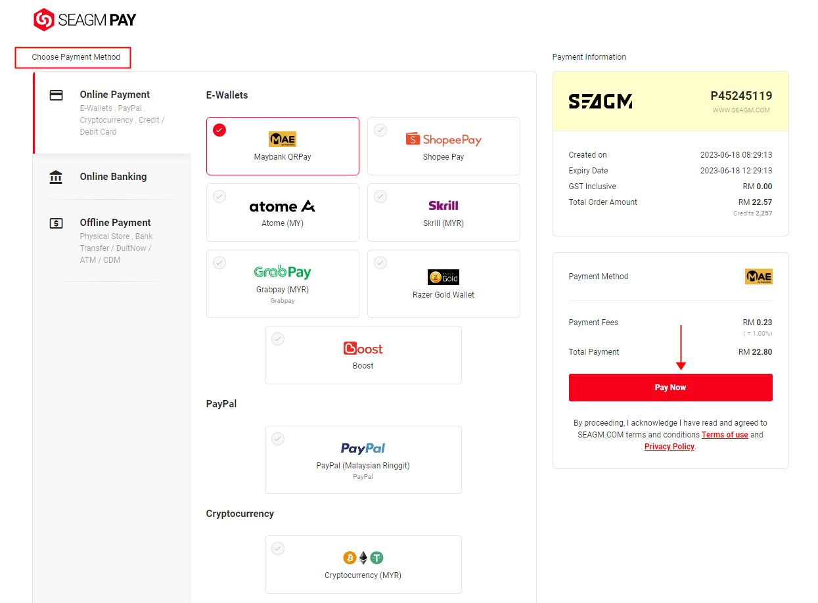Viewport: 818px width, 603px height.
Task: Click the "Payment Information" heading
Action: (589, 57)
